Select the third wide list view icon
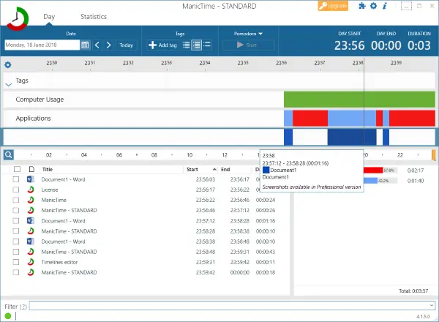 coord(207,45)
